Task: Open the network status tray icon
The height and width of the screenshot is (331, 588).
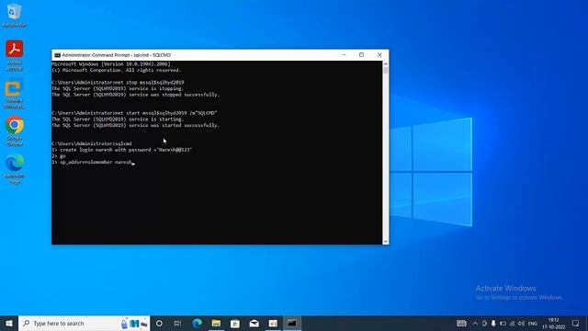Action: 512,323
